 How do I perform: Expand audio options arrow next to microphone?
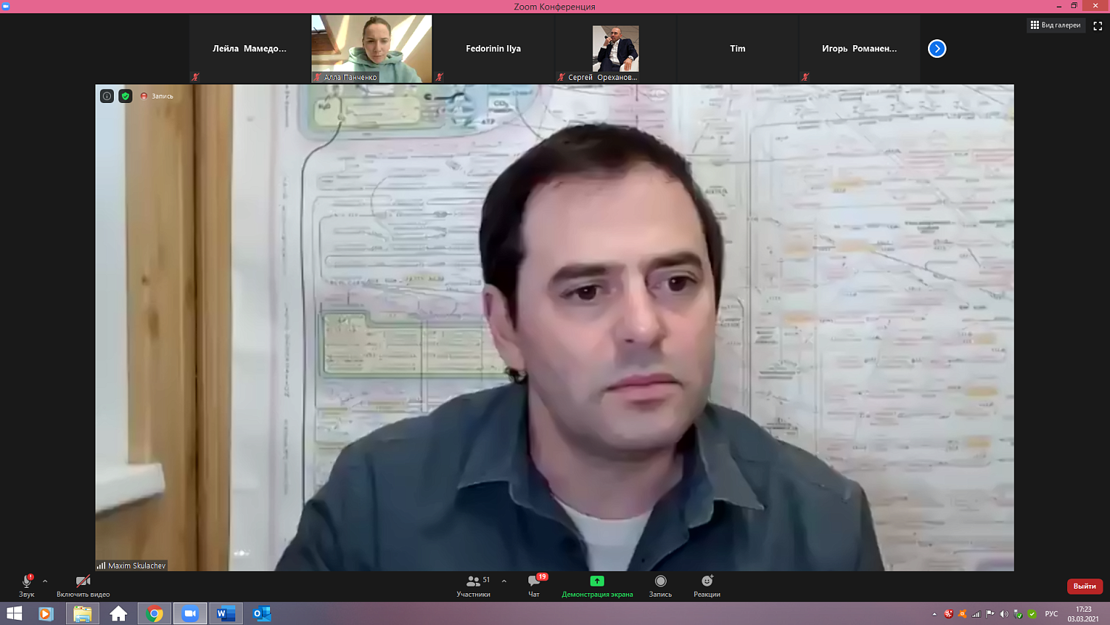(x=45, y=581)
